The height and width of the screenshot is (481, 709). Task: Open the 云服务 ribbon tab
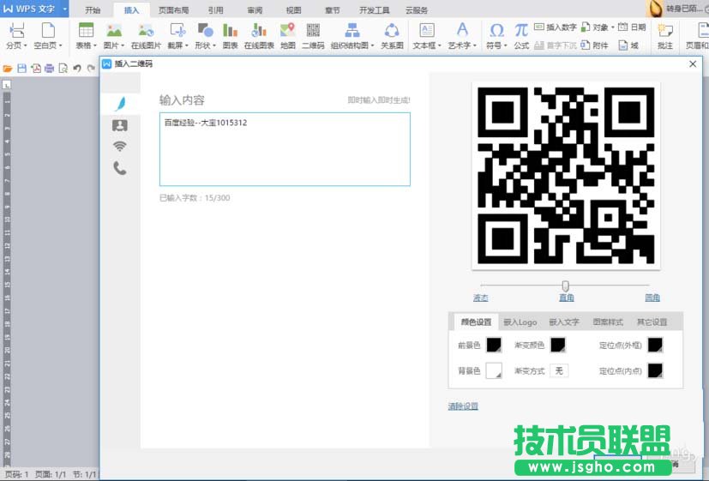(417, 10)
